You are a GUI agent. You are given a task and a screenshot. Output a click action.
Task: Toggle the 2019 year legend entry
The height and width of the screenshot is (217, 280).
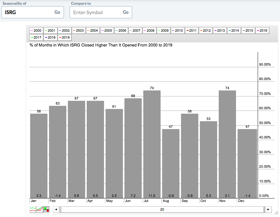tap(64, 37)
